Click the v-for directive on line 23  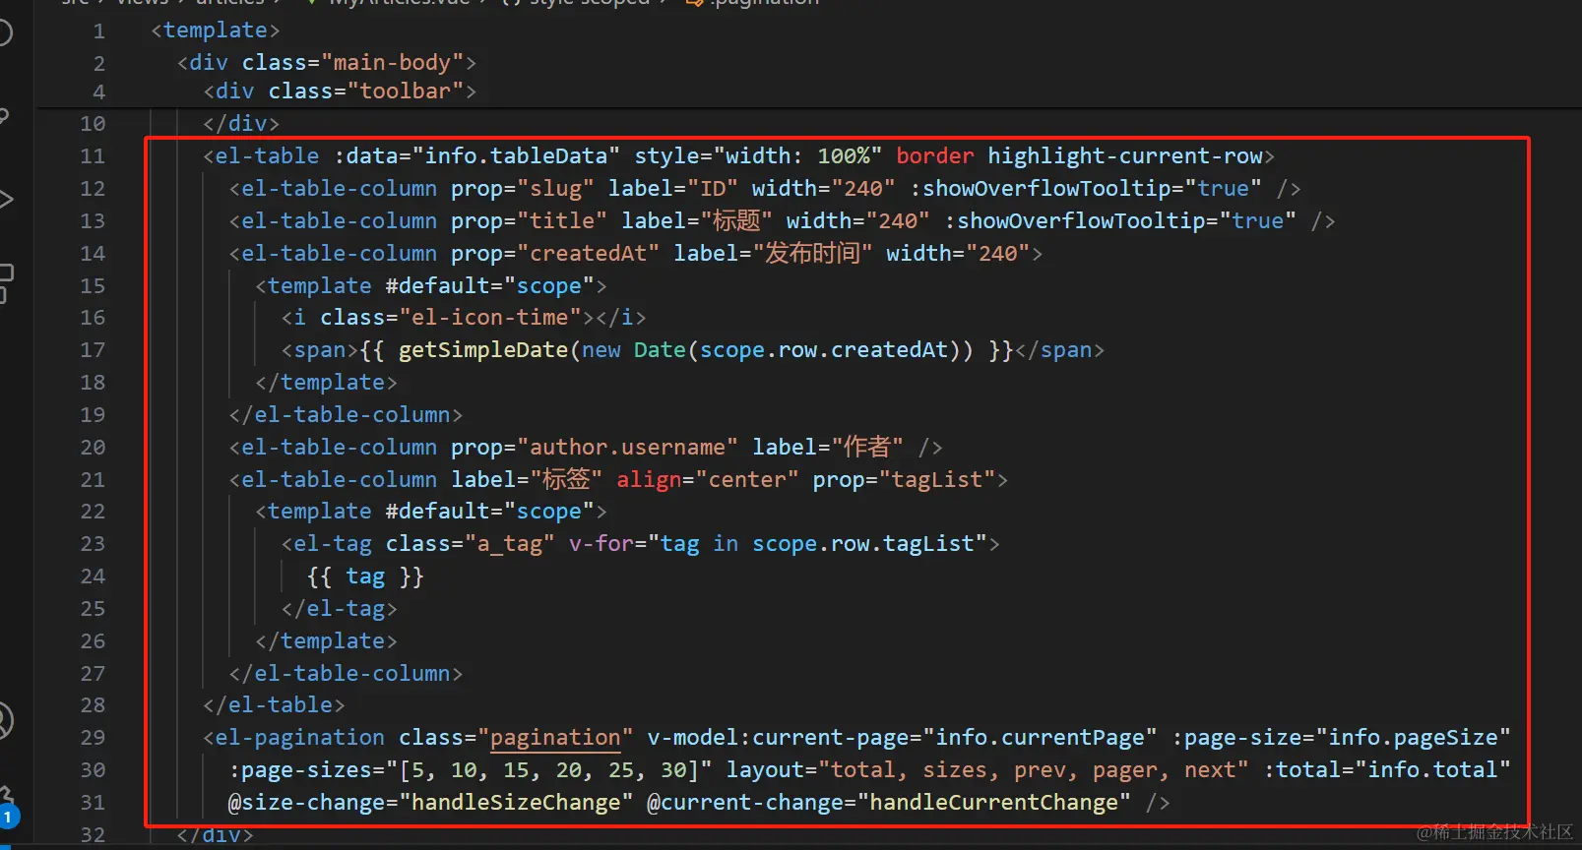point(601,543)
